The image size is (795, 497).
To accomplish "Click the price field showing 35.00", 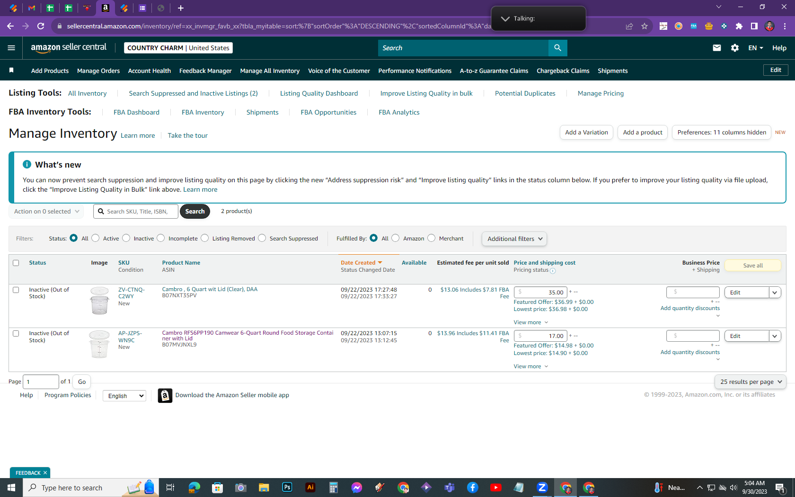I will pyautogui.click(x=540, y=293).
